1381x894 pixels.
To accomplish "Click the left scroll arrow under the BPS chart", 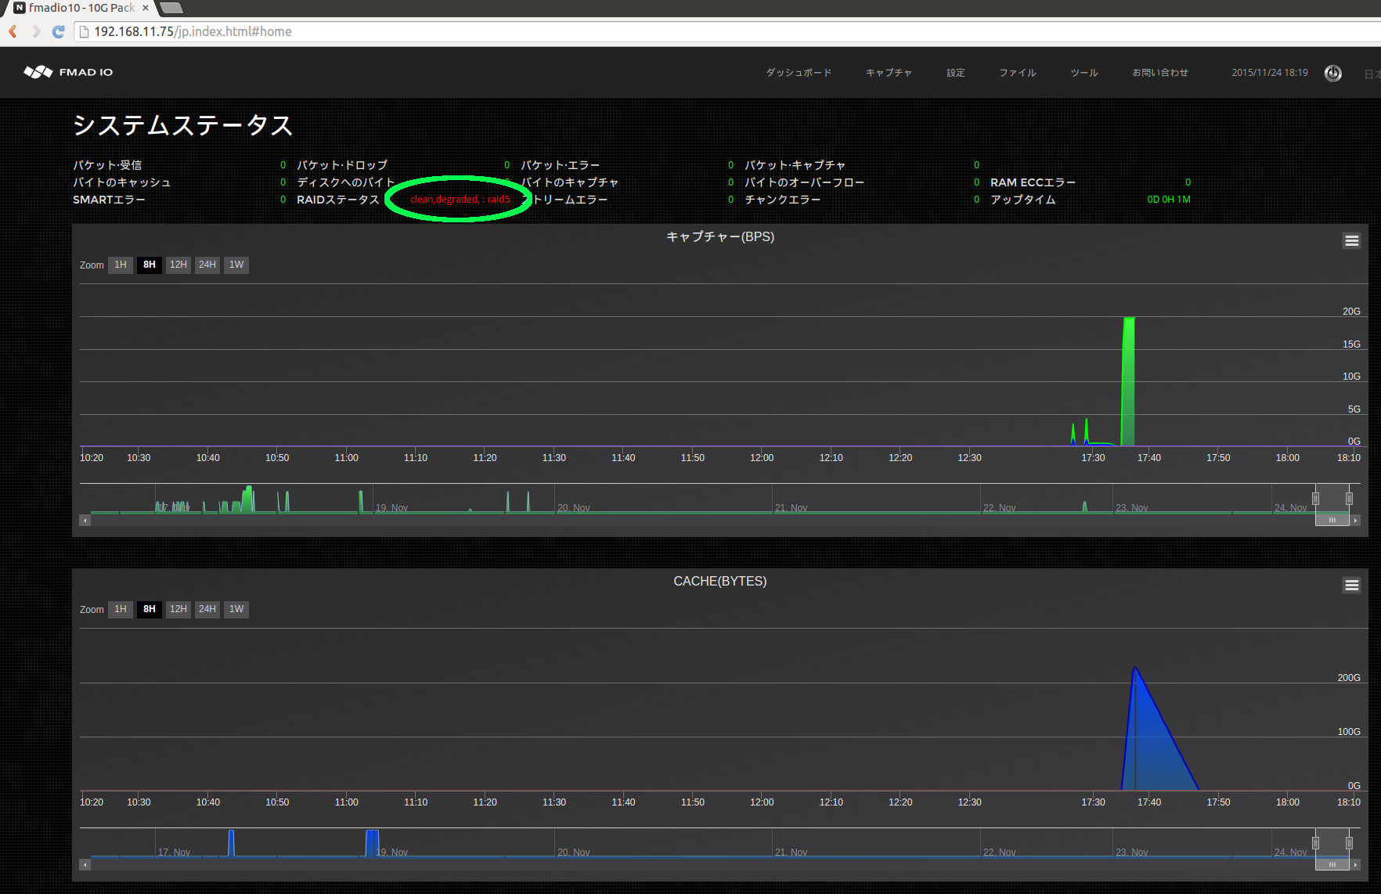I will pyautogui.click(x=85, y=520).
